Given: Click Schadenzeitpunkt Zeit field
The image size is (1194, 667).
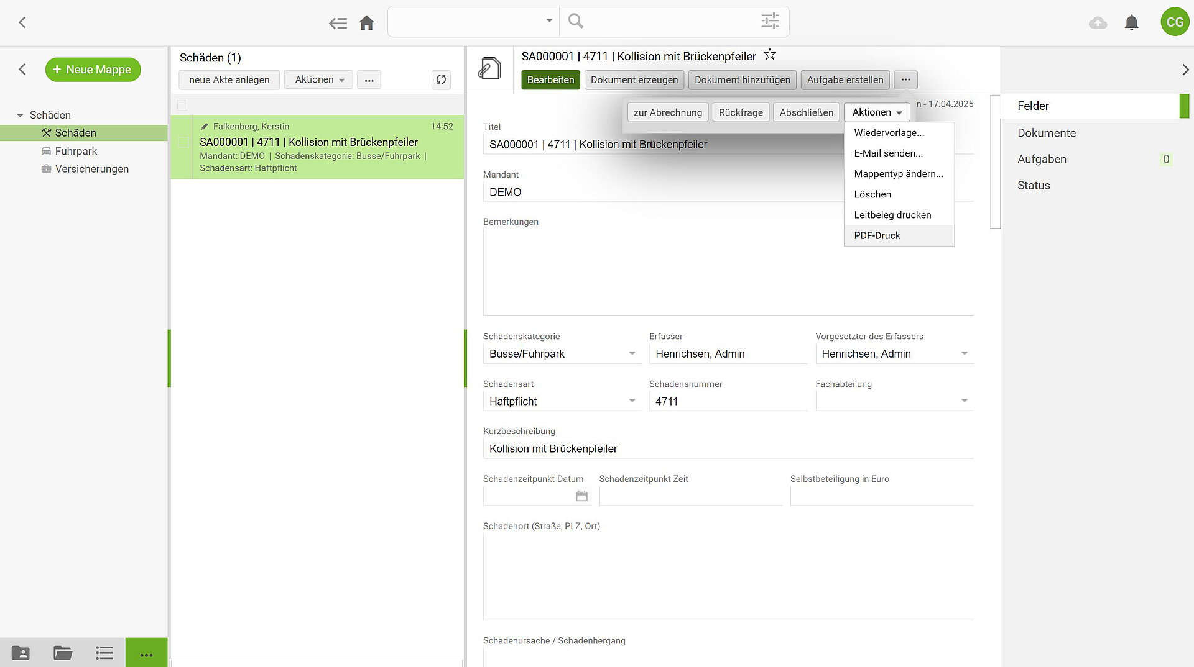Looking at the screenshot, I should [691, 496].
